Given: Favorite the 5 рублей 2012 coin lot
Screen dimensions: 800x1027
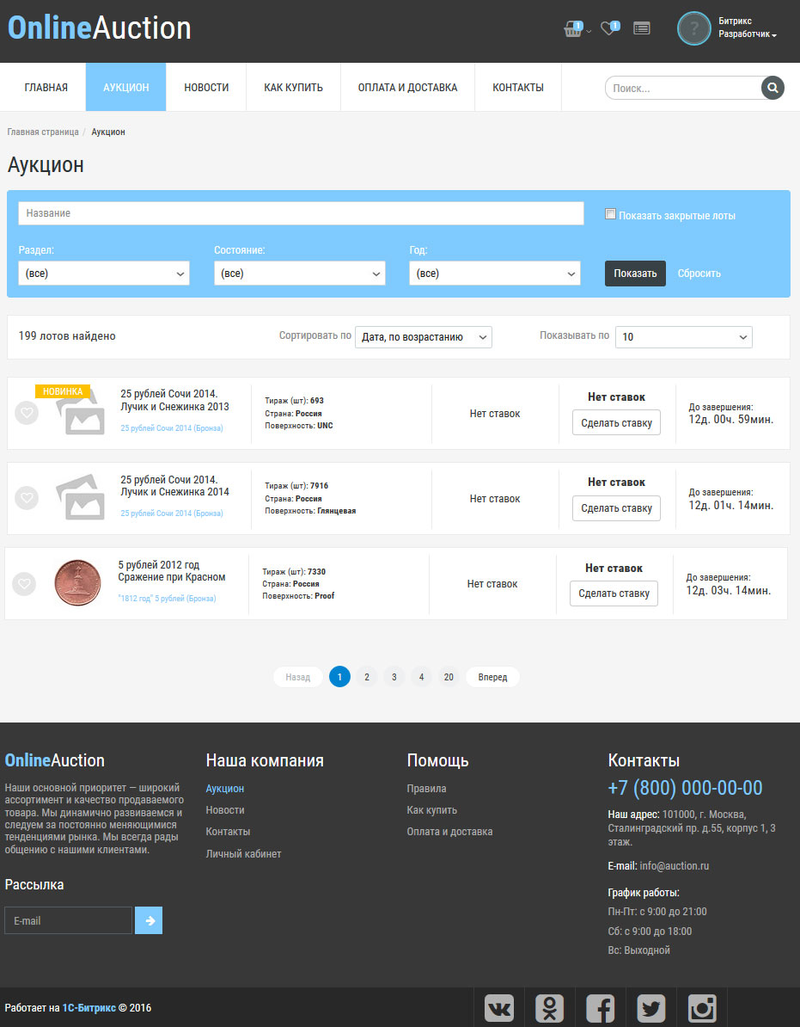Looking at the screenshot, I should tap(24, 584).
